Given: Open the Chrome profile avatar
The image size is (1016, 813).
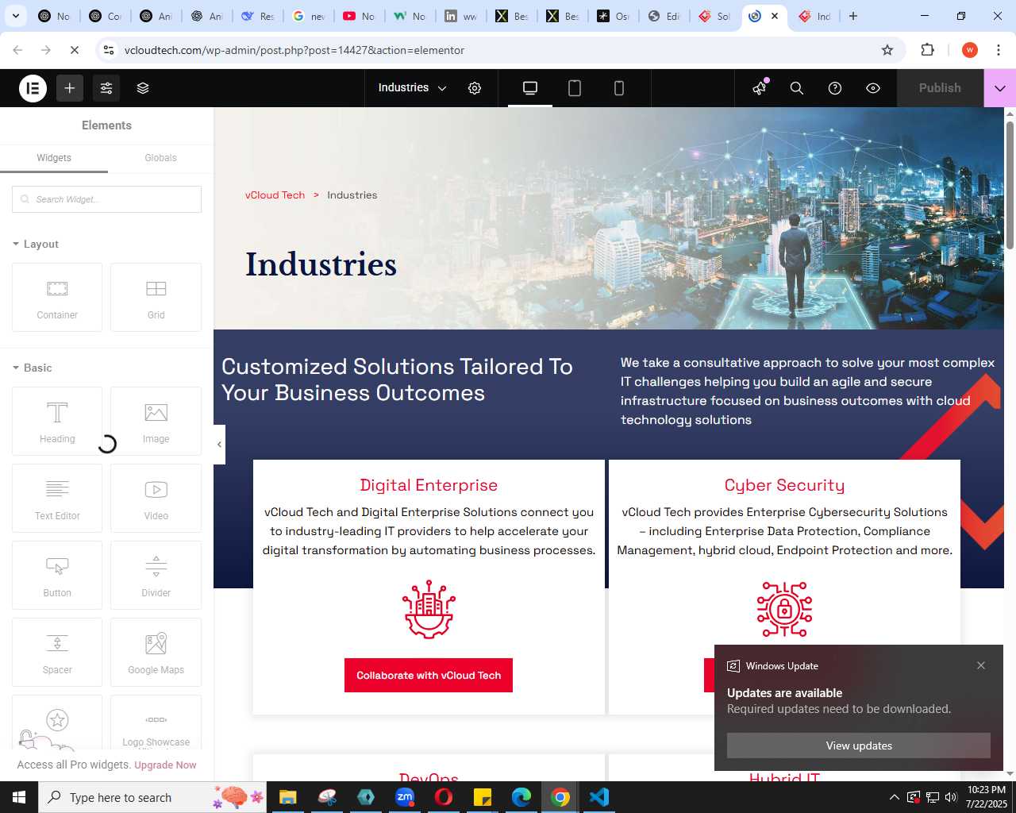Looking at the screenshot, I should pyautogui.click(x=969, y=50).
